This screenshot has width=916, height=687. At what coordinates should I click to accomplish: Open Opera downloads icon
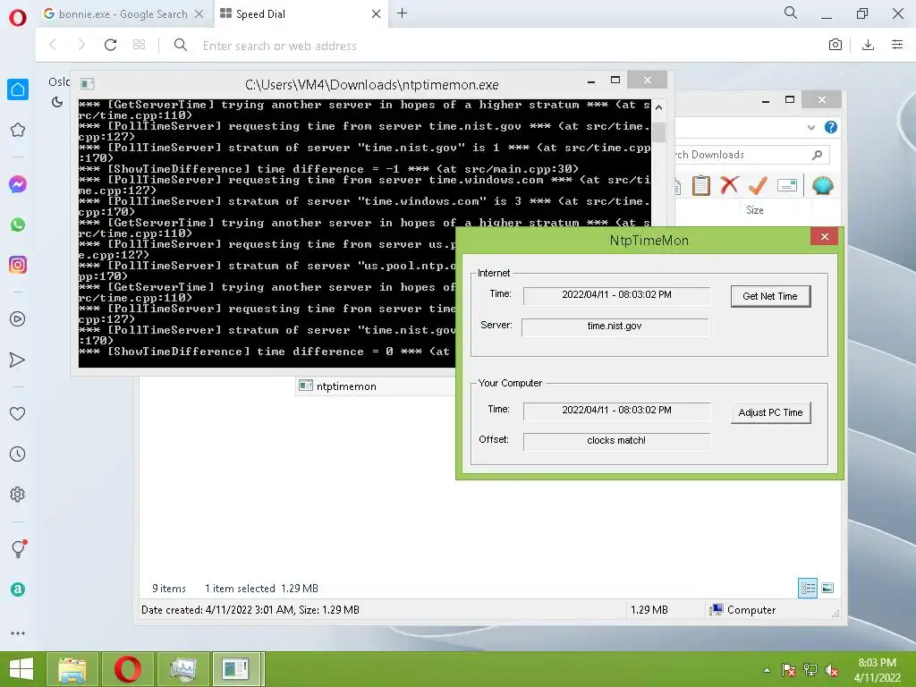tap(868, 45)
